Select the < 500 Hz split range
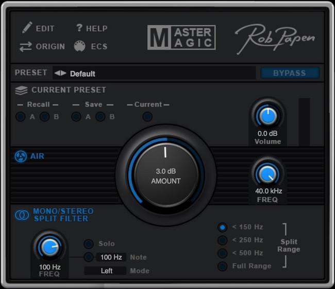Screen dimensions: 335x289 coord(223,254)
